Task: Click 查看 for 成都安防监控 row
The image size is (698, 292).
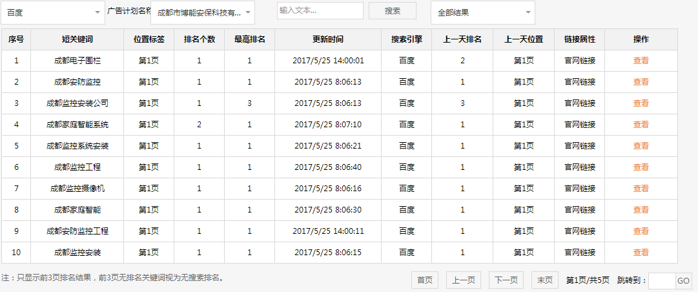Action: point(641,82)
